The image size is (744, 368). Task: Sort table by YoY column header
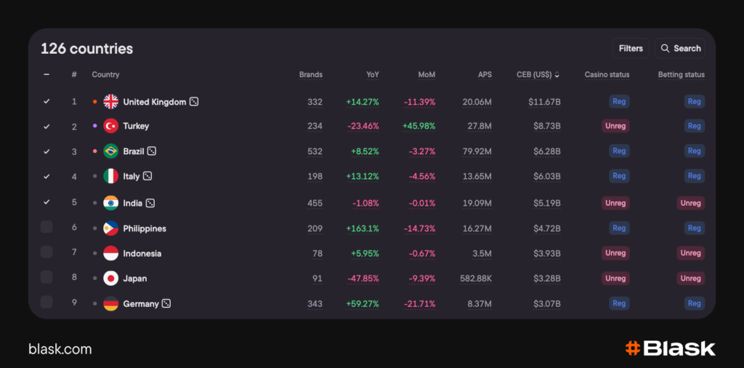click(x=372, y=74)
